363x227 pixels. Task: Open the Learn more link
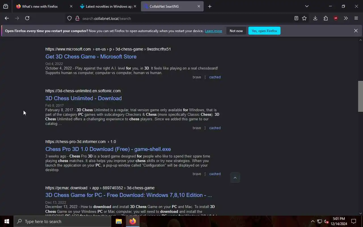pyautogui.click(x=214, y=31)
